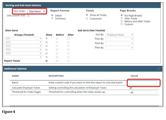Select No Page Breaks option

(x=121, y=16)
